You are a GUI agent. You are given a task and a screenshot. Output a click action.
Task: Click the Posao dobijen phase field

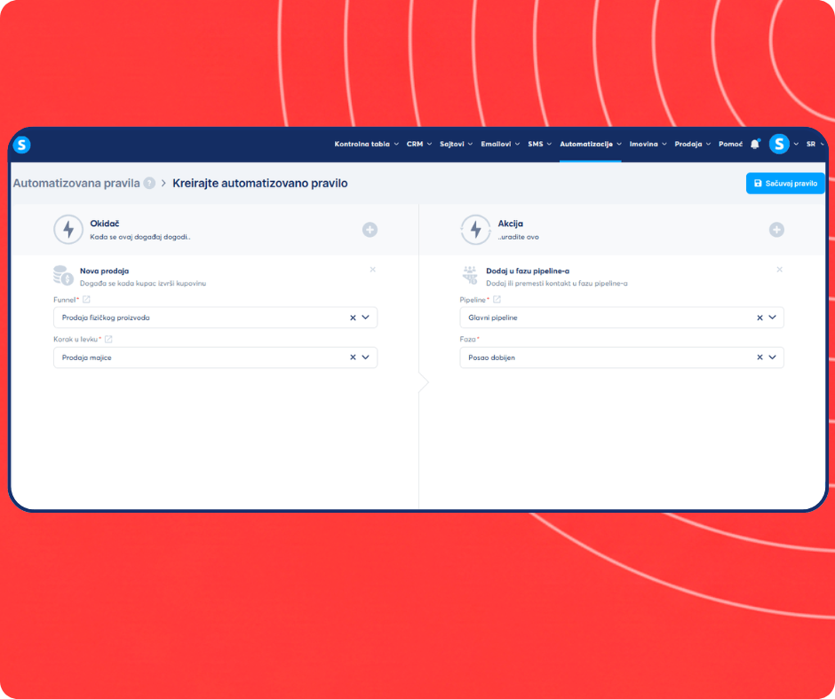click(x=622, y=357)
